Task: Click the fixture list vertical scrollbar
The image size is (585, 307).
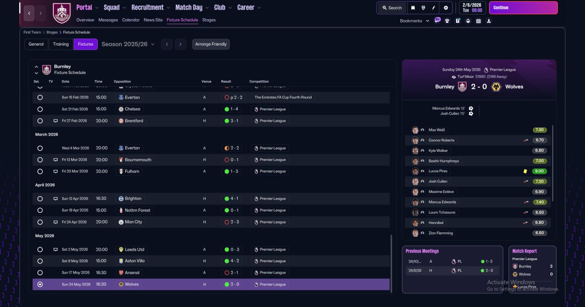Action: (391, 262)
